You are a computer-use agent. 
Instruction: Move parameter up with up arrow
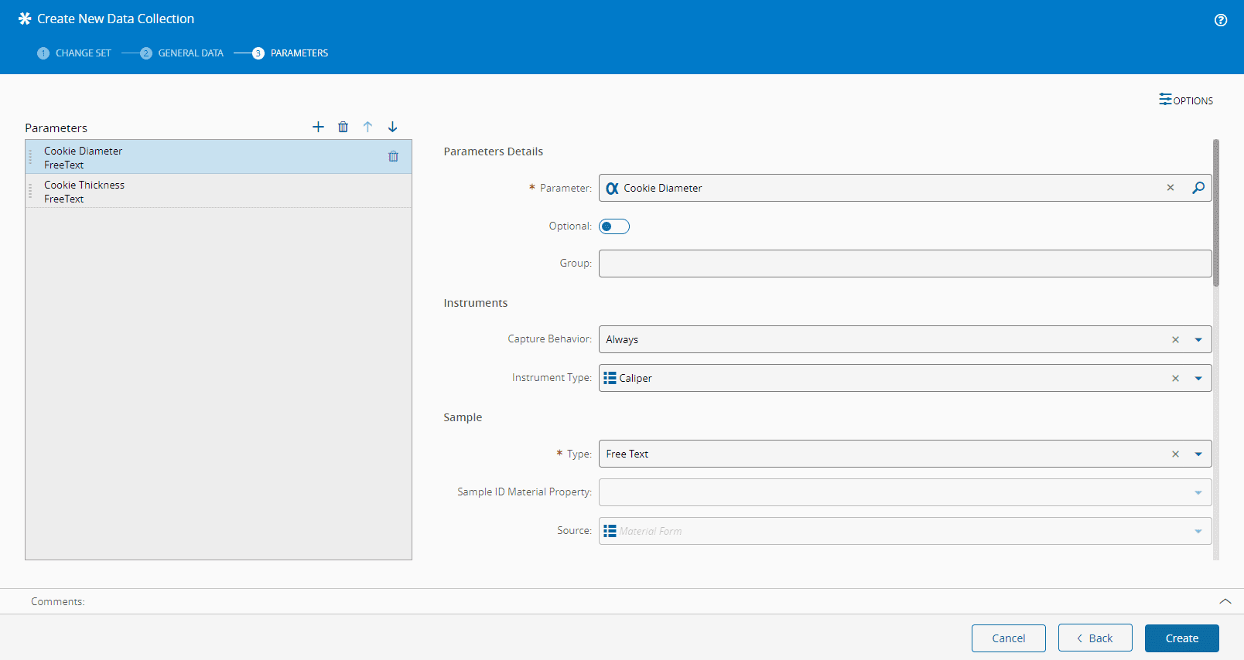[x=367, y=127]
